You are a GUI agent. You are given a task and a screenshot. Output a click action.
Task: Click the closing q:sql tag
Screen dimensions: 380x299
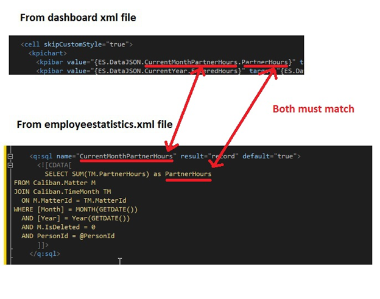44,253
